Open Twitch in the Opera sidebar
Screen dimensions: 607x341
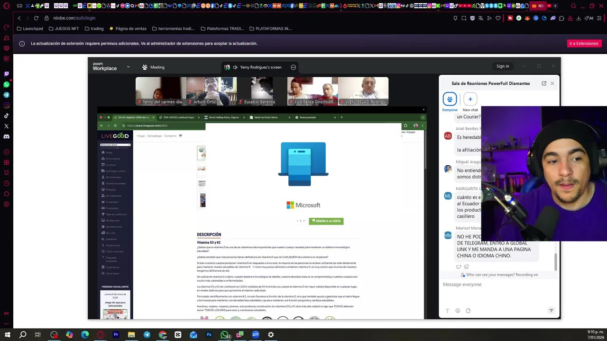(6, 74)
